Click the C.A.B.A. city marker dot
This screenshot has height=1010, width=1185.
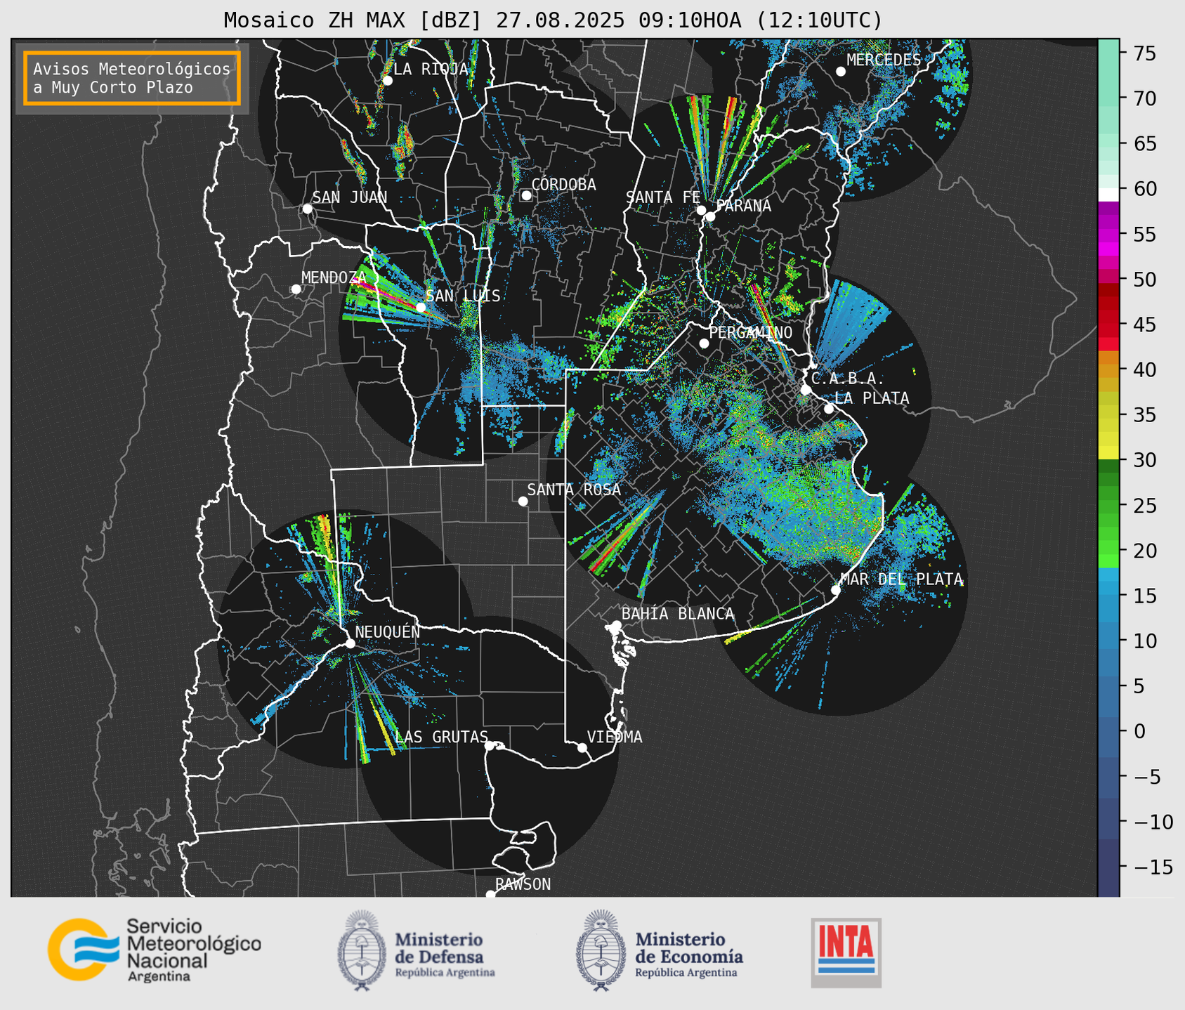click(806, 390)
